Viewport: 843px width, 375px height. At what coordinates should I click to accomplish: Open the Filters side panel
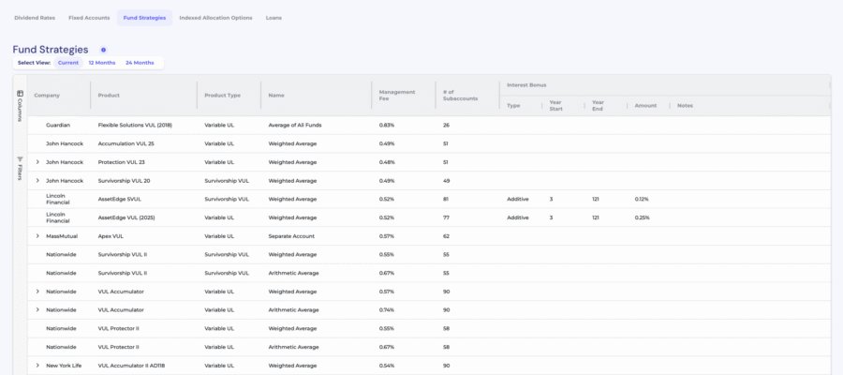click(x=20, y=167)
